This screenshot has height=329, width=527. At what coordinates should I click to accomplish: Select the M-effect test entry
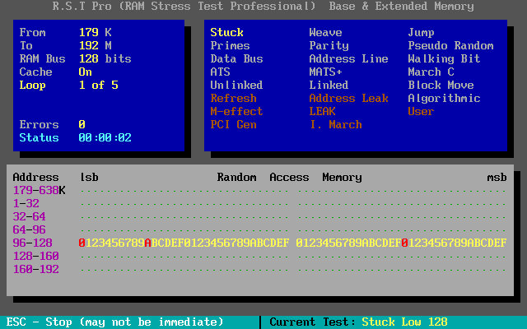click(236, 111)
